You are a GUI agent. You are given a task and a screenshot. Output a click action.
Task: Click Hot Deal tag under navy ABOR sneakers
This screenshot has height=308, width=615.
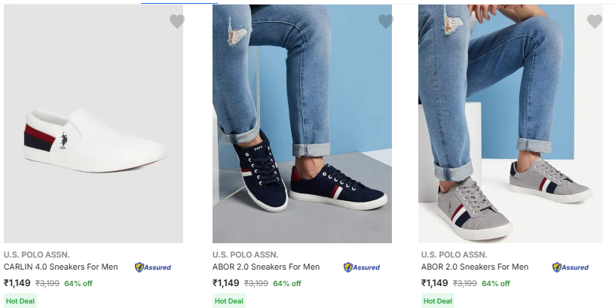(229, 300)
